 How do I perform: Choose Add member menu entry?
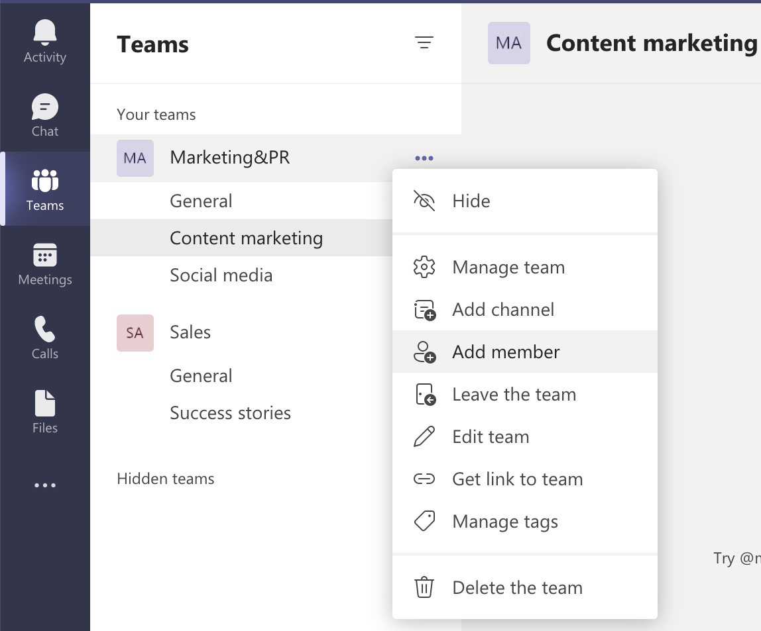coord(524,352)
